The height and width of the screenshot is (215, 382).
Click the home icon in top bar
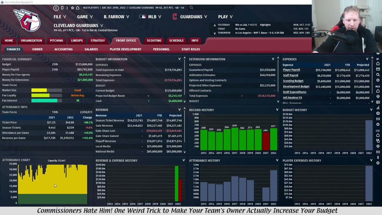click(78, 8)
